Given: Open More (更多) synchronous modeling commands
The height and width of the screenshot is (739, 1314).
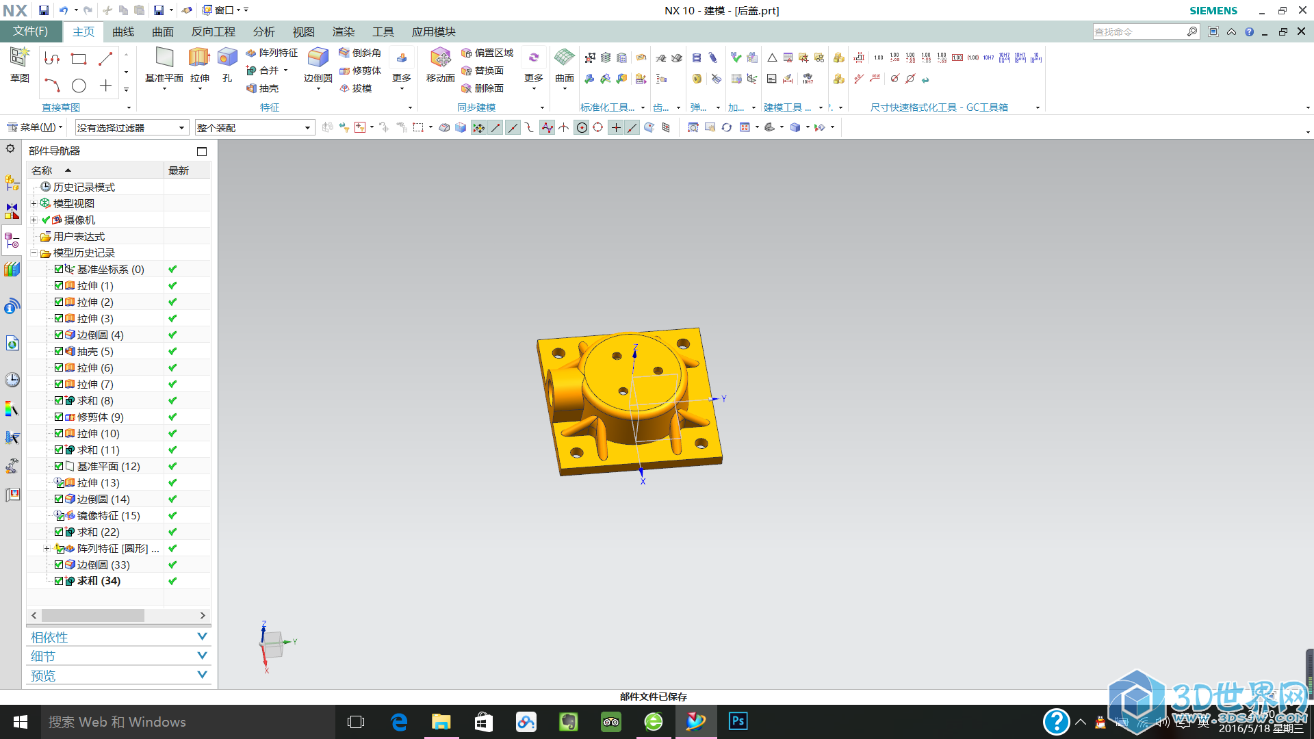Looking at the screenshot, I should point(533,68).
